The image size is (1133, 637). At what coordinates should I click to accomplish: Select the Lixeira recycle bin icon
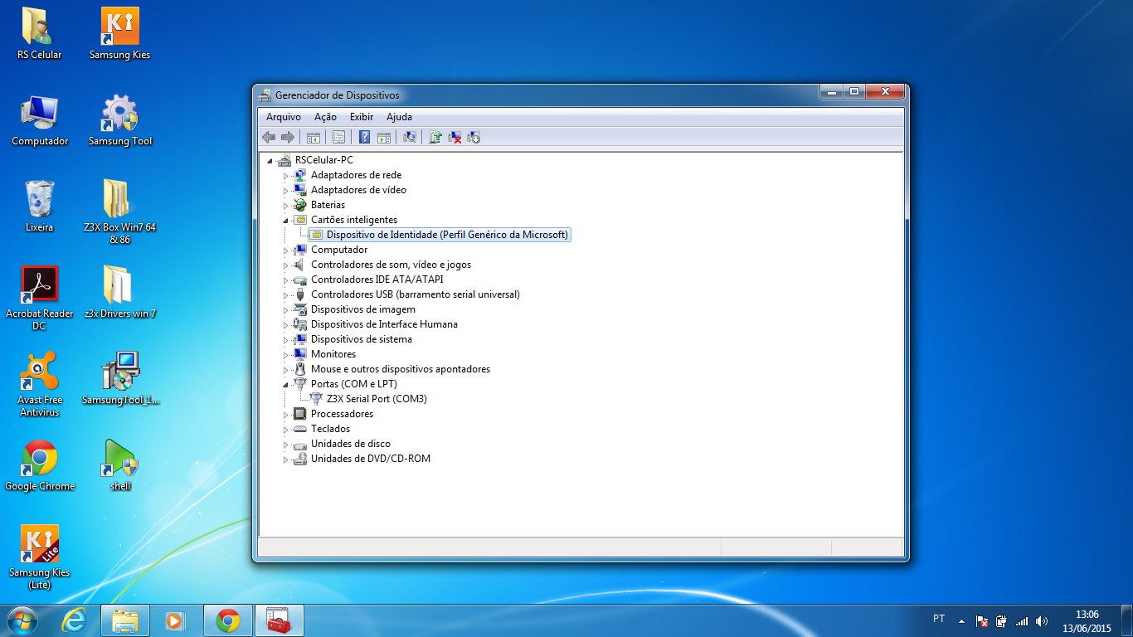39,207
